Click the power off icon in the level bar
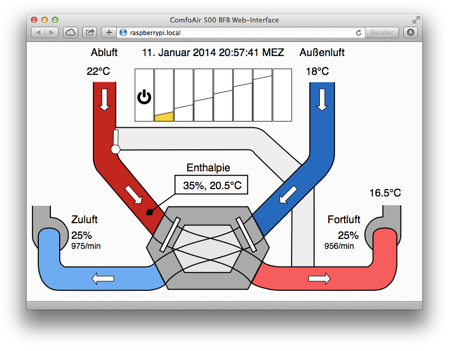 (x=144, y=97)
